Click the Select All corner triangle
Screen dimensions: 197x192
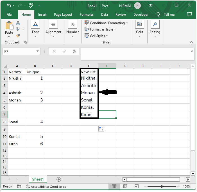click(5, 66)
